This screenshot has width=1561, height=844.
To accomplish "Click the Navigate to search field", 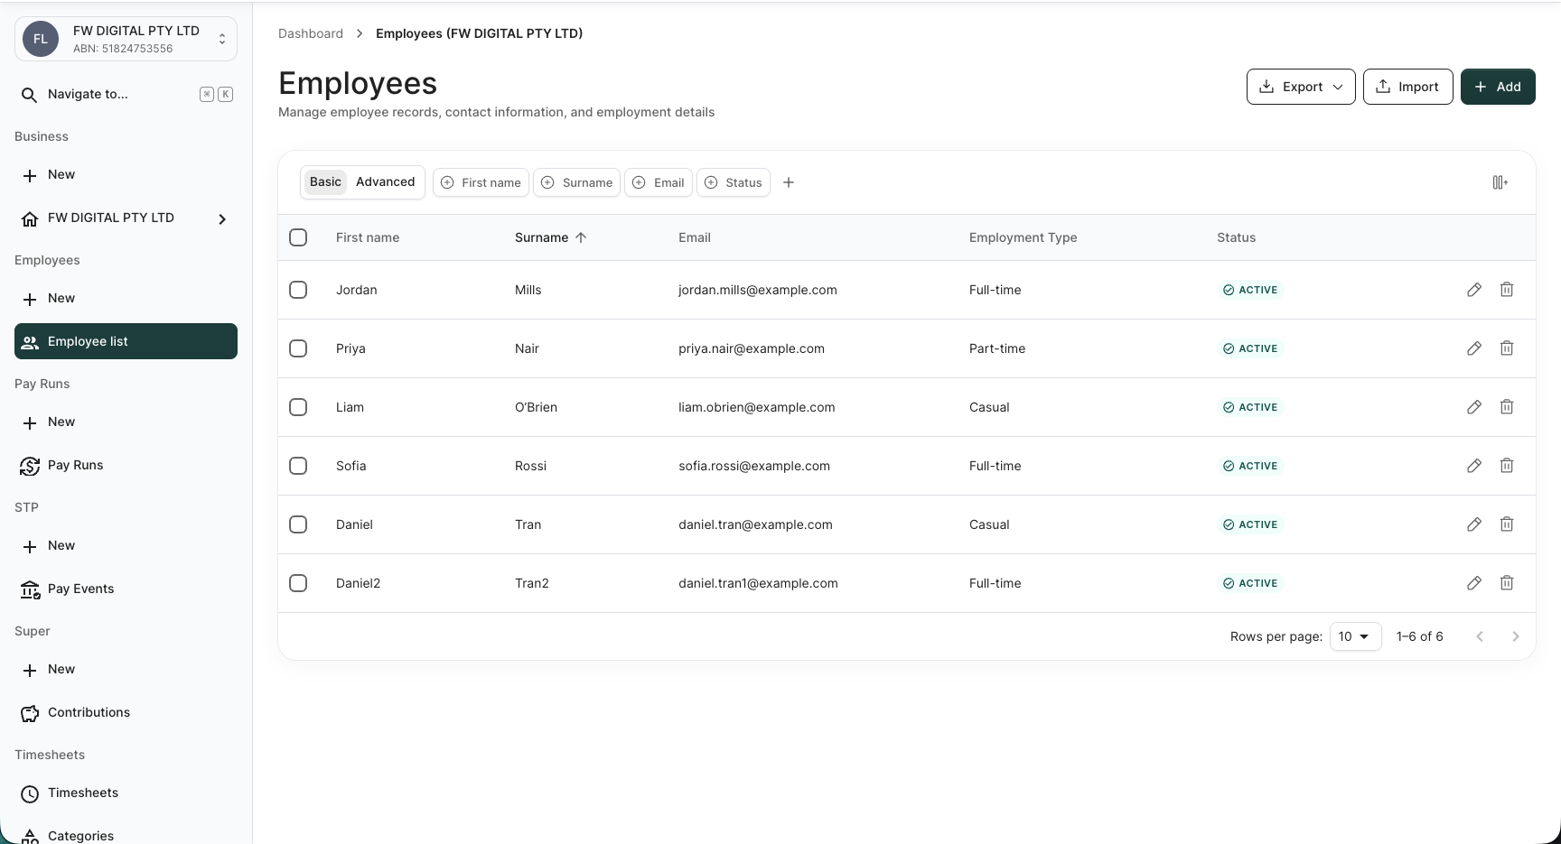I will [126, 94].
